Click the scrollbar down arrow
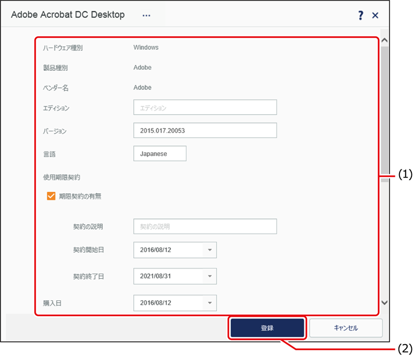 tap(385, 303)
